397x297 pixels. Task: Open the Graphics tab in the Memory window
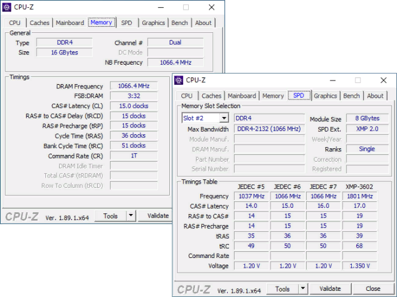[153, 23]
